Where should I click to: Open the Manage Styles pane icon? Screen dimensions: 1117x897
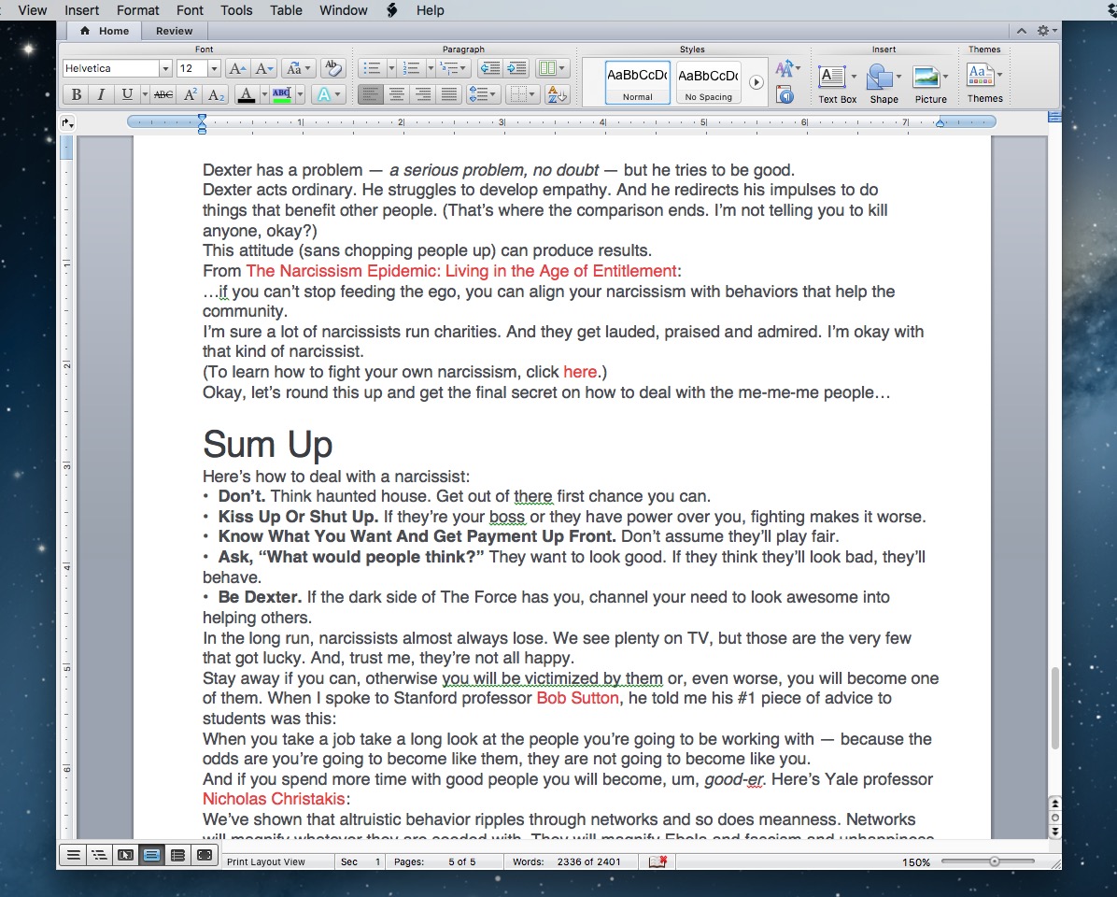tap(785, 94)
